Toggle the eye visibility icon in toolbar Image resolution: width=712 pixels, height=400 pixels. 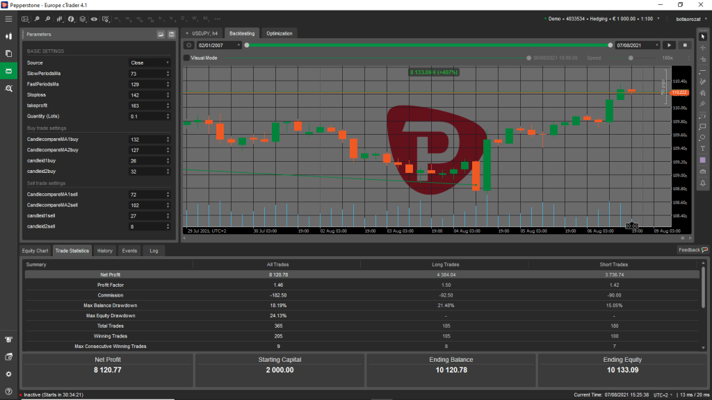click(94, 19)
